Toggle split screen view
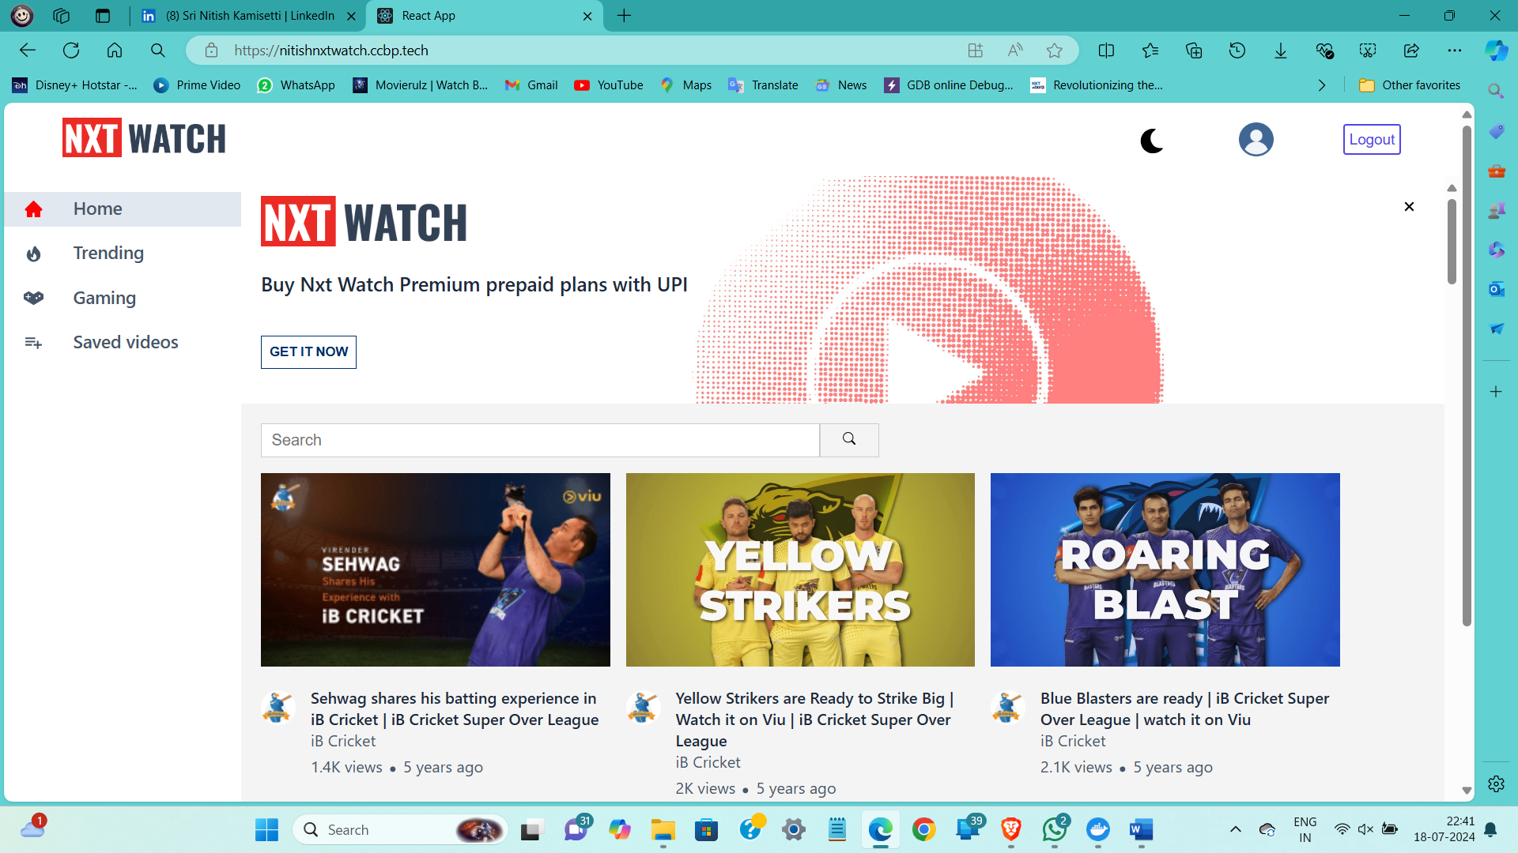 pyautogui.click(x=1106, y=51)
